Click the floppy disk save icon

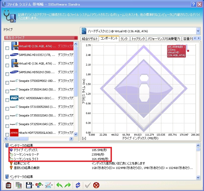click(29, 185)
